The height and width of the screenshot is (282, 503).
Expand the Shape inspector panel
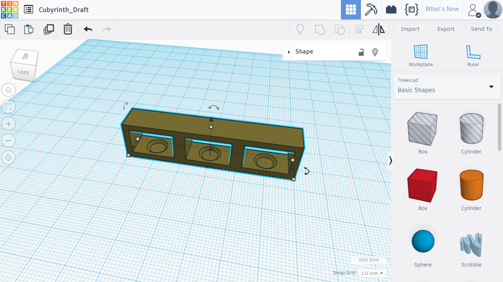(289, 52)
